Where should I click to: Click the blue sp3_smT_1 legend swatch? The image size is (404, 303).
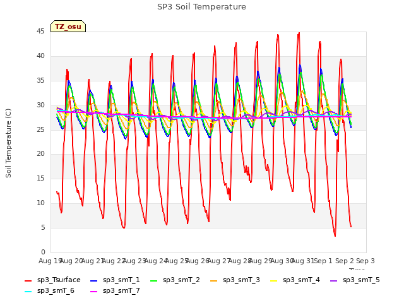[x=94, y=280]
